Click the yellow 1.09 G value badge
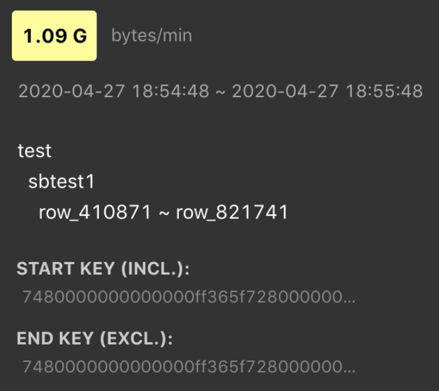Screen dimensions: 439x391 [x=54, y=36]
